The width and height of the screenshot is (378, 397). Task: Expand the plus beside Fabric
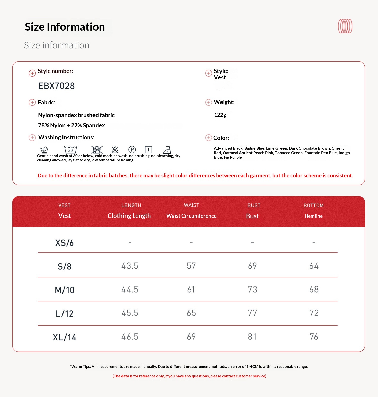tap(32, 102)
